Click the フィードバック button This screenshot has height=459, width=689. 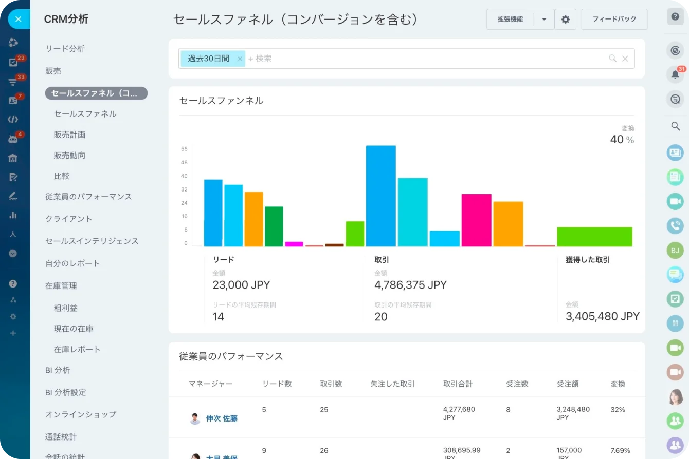tap(614, 20)
